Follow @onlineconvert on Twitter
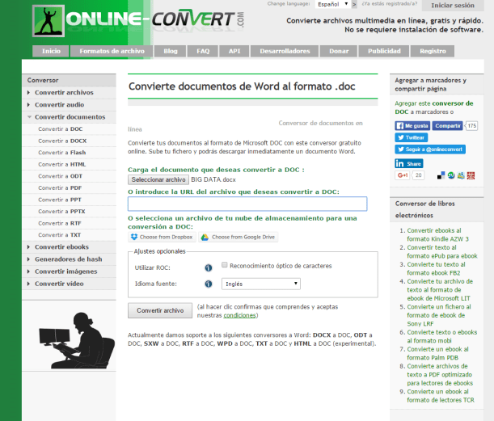The image size is (494, 421). tap(430, 149)
